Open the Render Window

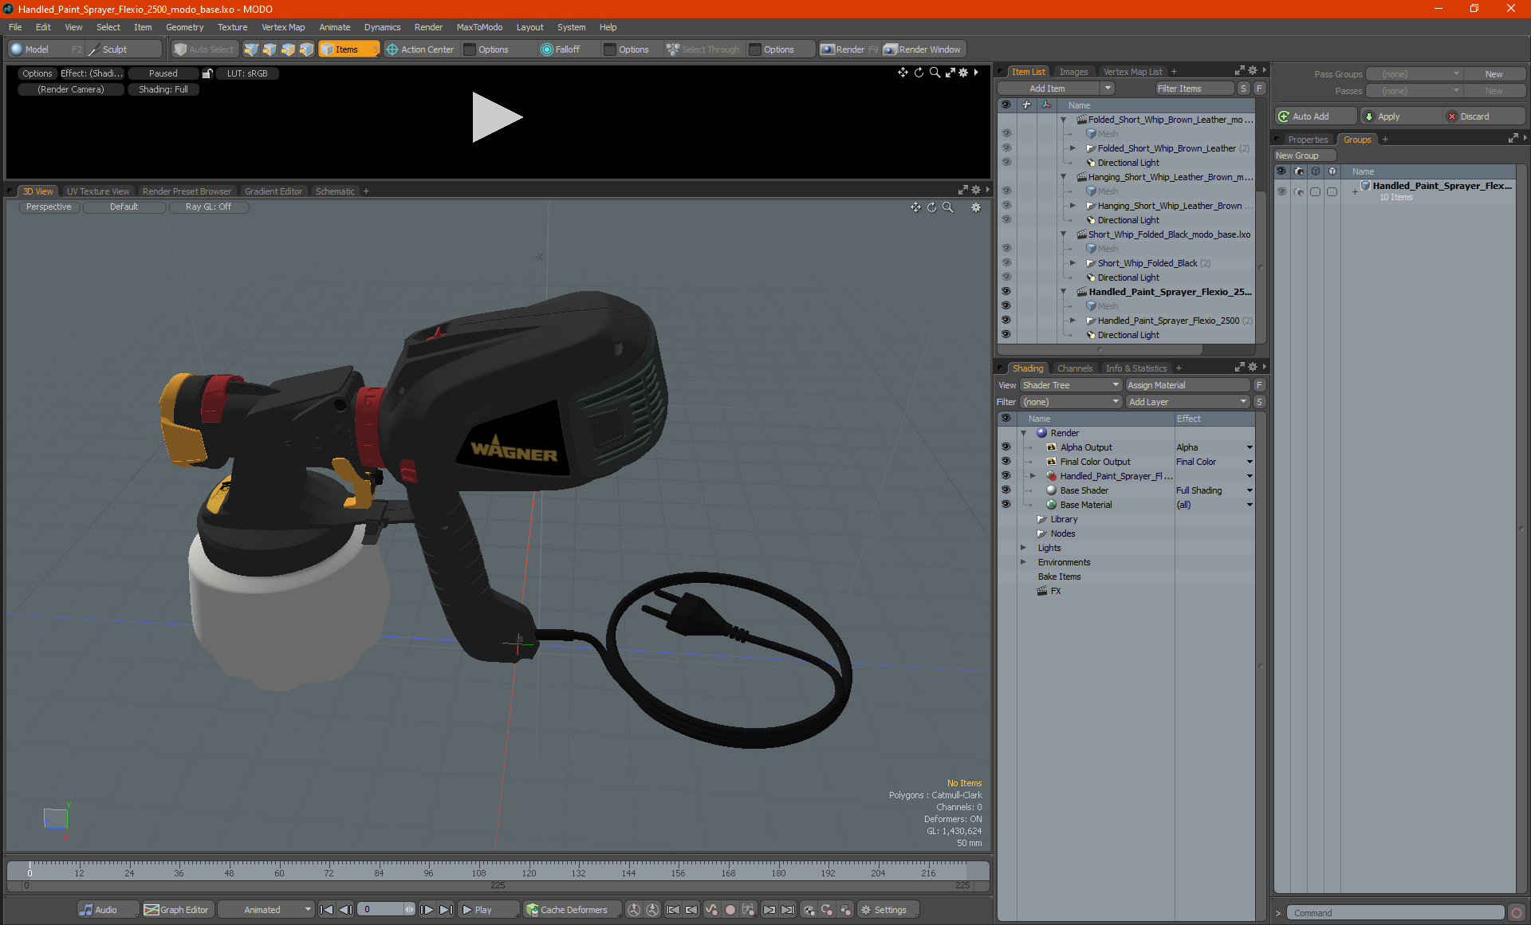tap(923, 49)
